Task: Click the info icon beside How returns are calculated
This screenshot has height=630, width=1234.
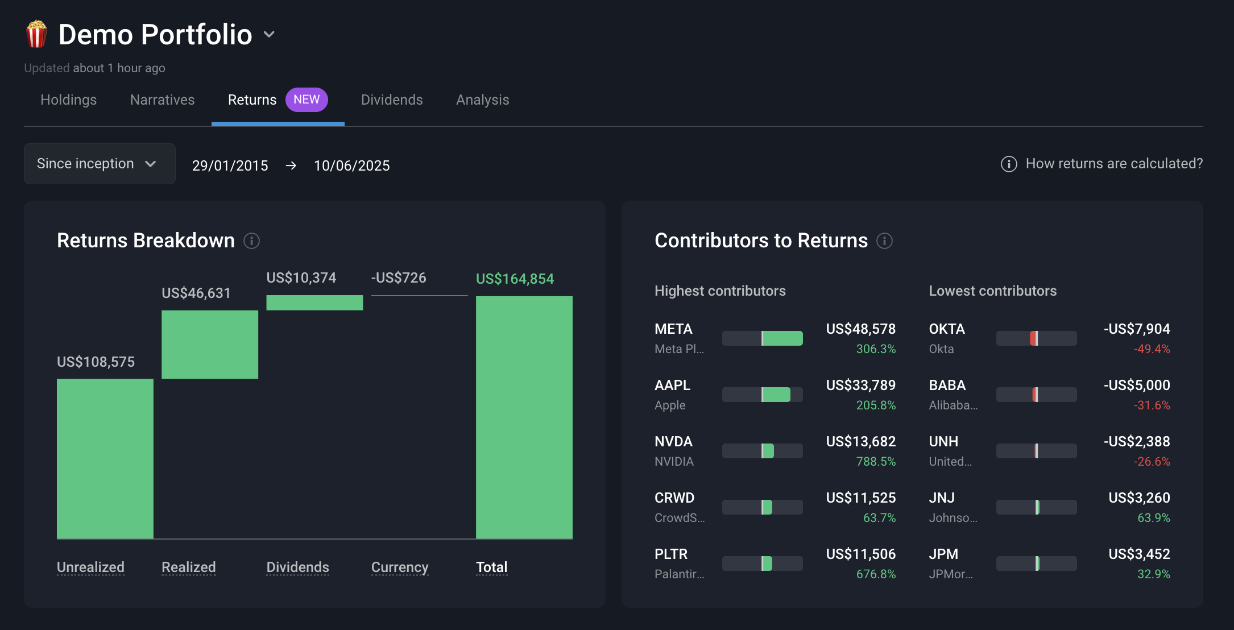Action: [x=1008, y=164]
